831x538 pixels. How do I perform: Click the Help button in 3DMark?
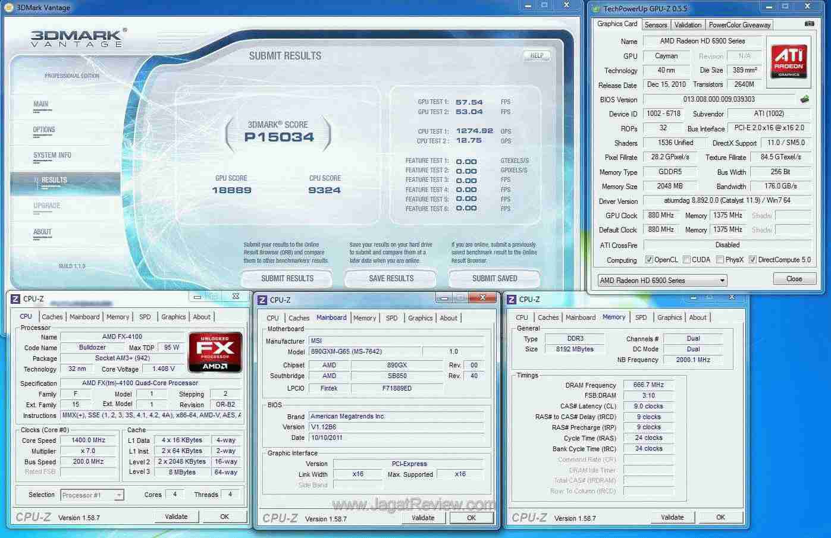[537, 55]
